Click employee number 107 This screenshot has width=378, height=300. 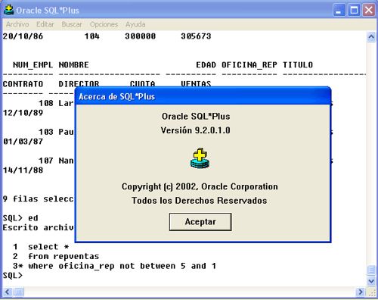46,161
